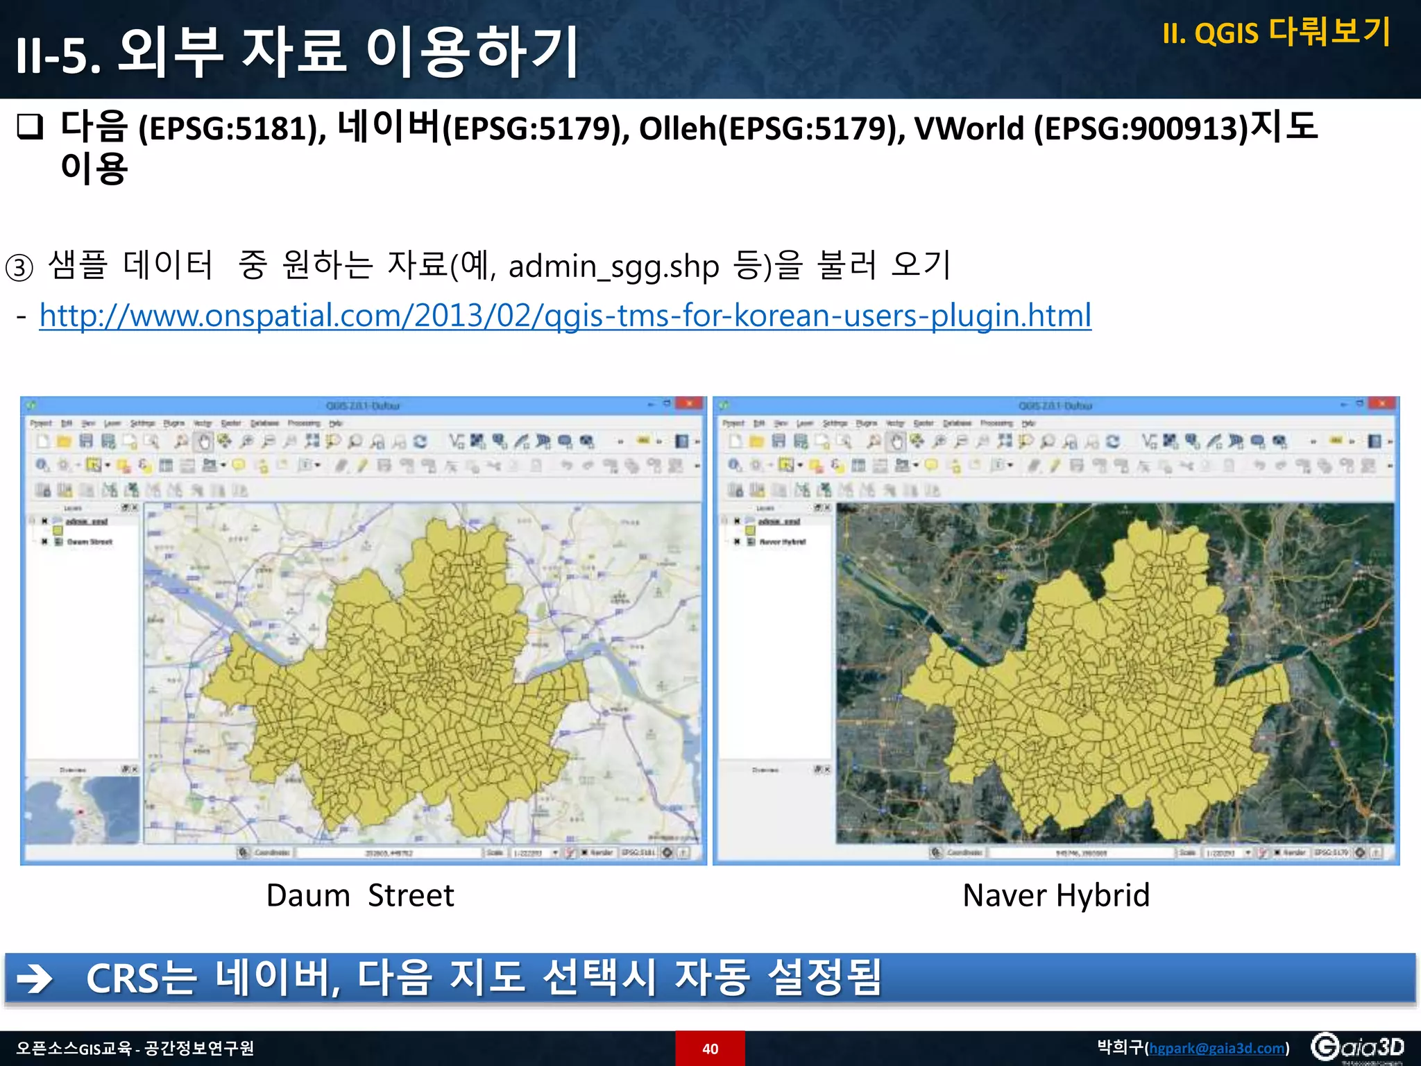Collapse admin_sgg layer tree in Daum Street window
The image size is (1421, 1066).
[x=32, y=521]
